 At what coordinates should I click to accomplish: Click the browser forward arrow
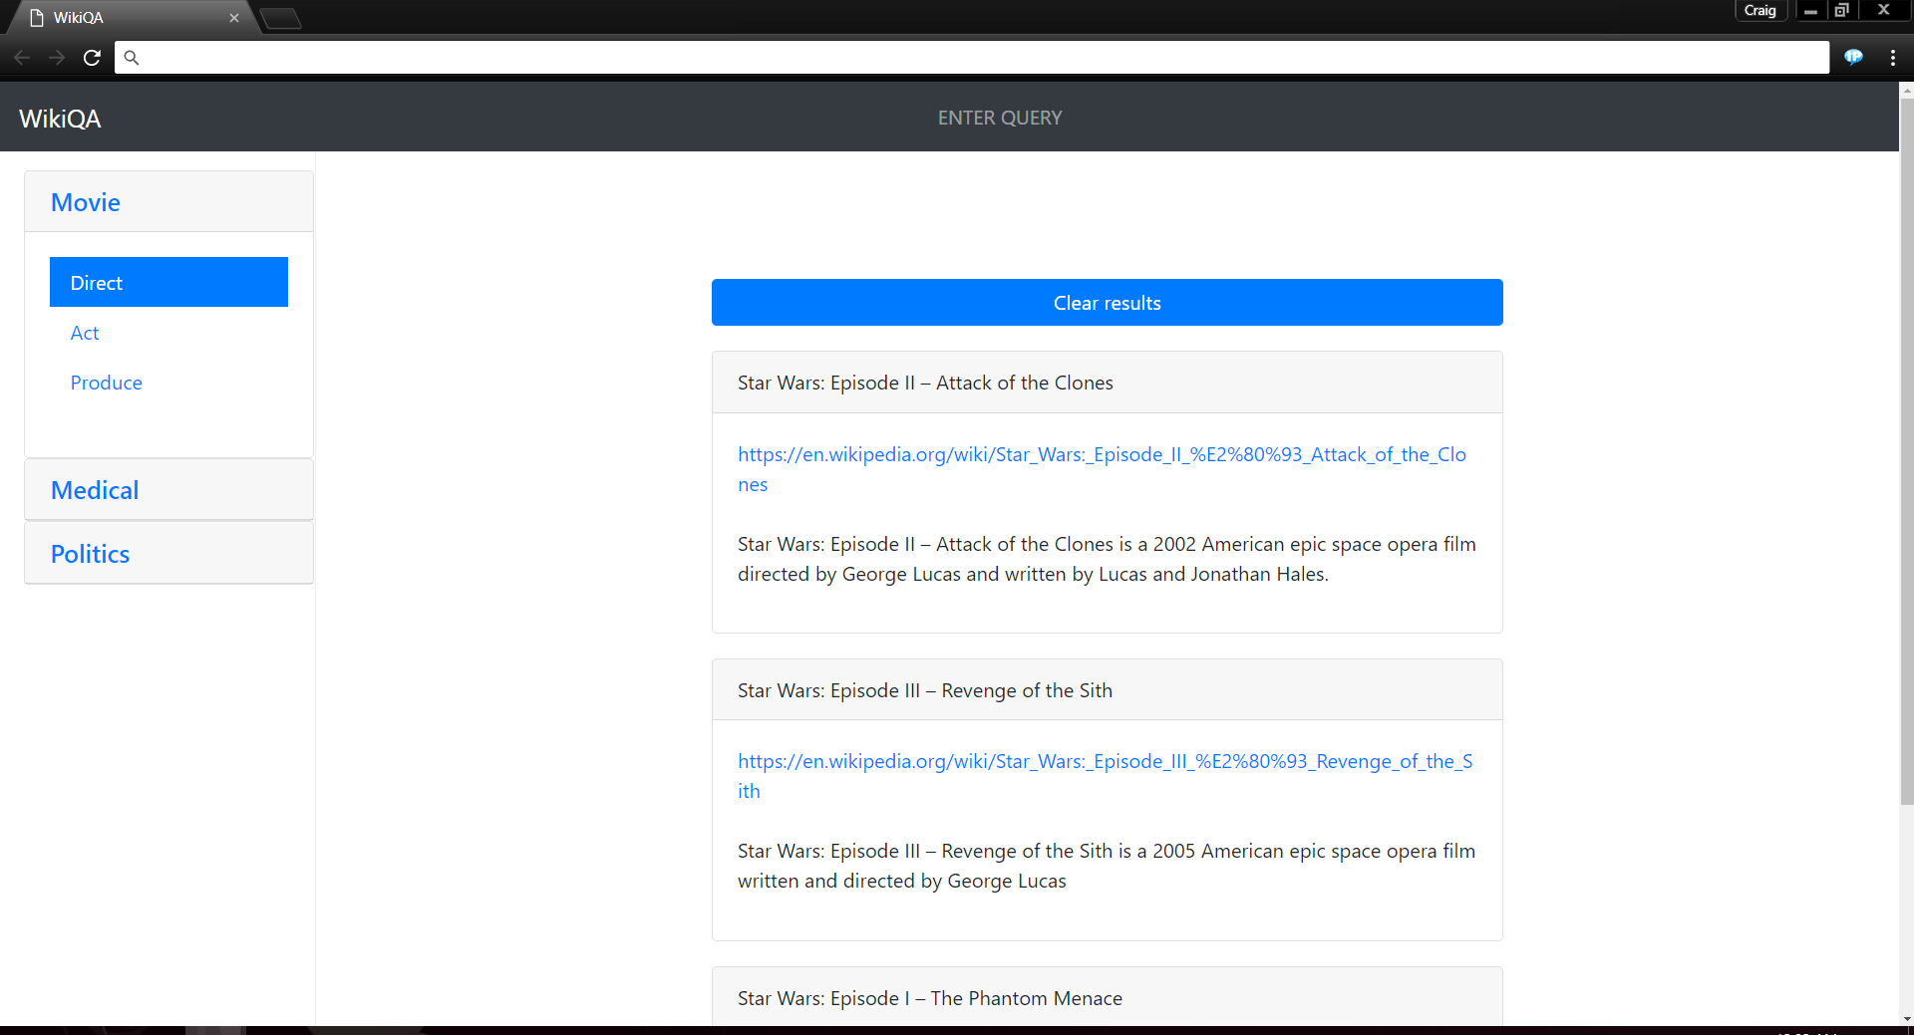[x=57, y=58]
